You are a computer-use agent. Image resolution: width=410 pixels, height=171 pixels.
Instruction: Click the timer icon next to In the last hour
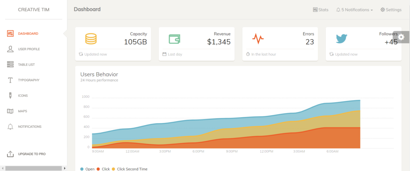pyautogui.click(x=248, y=54)
